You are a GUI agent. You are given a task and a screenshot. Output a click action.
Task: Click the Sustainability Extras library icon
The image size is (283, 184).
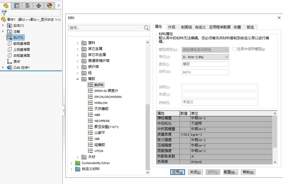pyautogui.click(x=78, y=163)
